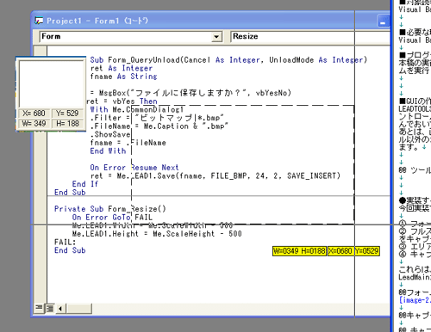Switch to Full Module View button
The height and width of the screenshot is (332, 431).
pos(49,308)
